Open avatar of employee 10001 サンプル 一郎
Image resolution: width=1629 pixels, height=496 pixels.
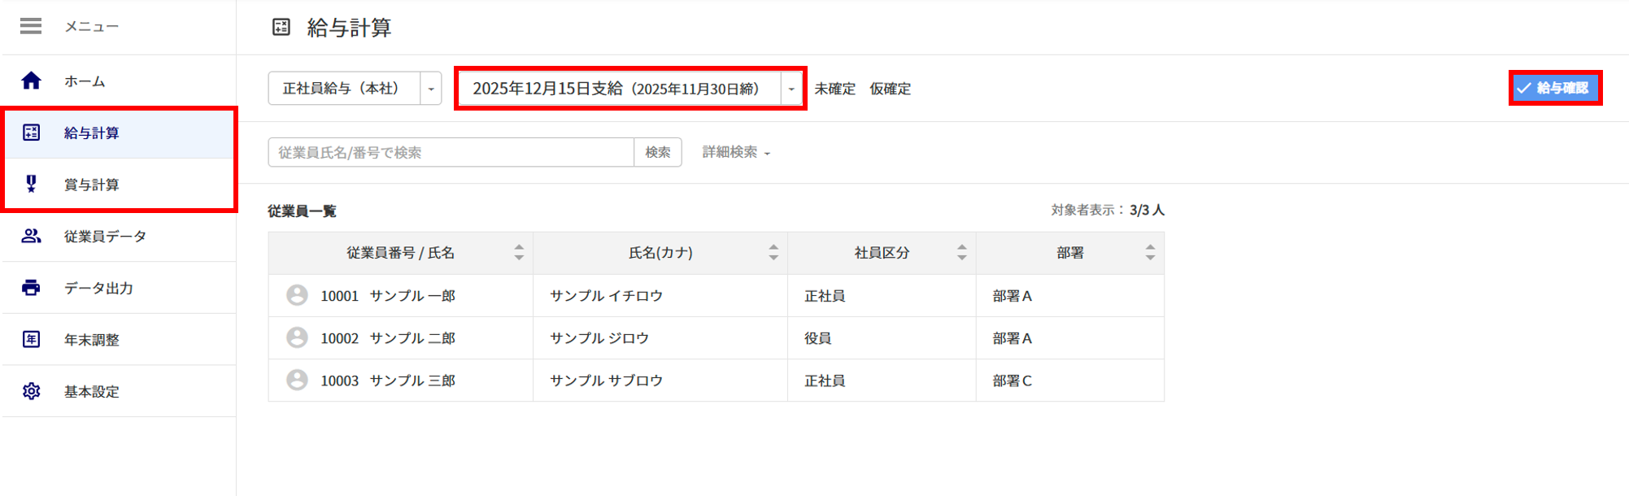click(297, 295)
